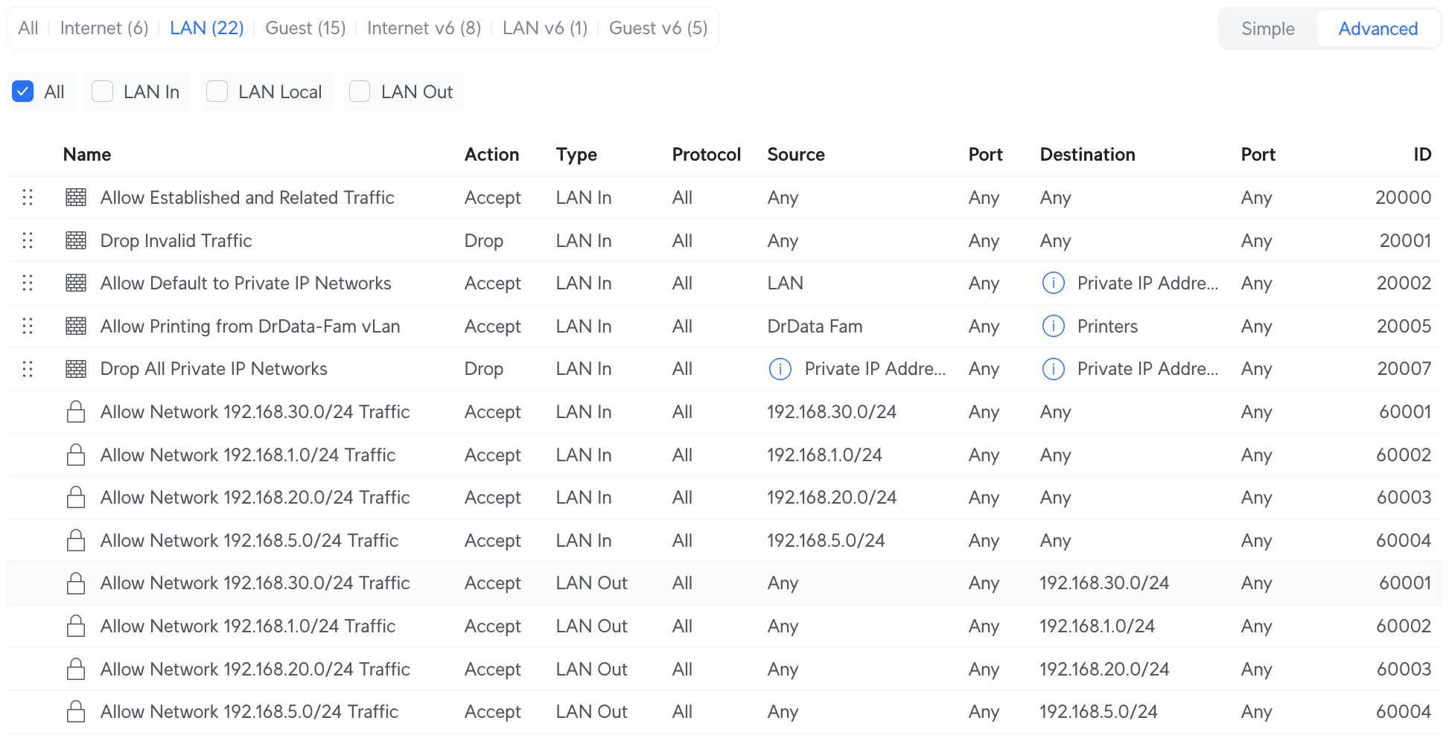The width and height of the screenshot is (1449, 738).
Task: Tick the LAN Out filter checkbox
Action: click(360, 92)
